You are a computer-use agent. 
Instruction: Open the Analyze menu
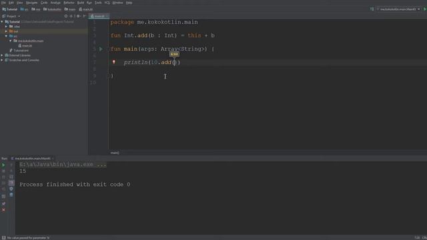(55, 3)
